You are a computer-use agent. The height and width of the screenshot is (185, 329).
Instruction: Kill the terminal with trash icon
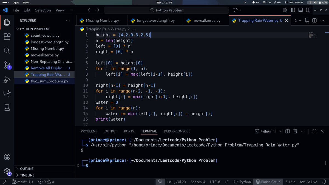click(x=295, y=131)
